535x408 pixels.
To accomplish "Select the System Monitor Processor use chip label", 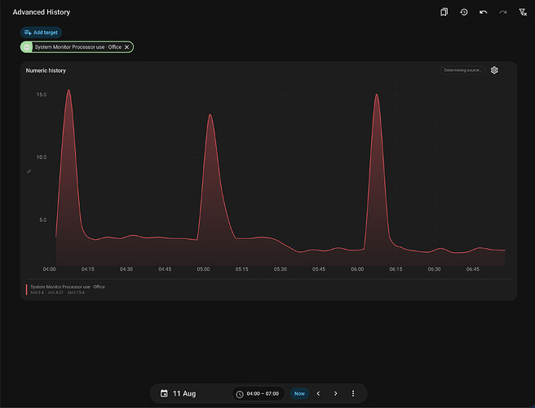I will [78, 47].
